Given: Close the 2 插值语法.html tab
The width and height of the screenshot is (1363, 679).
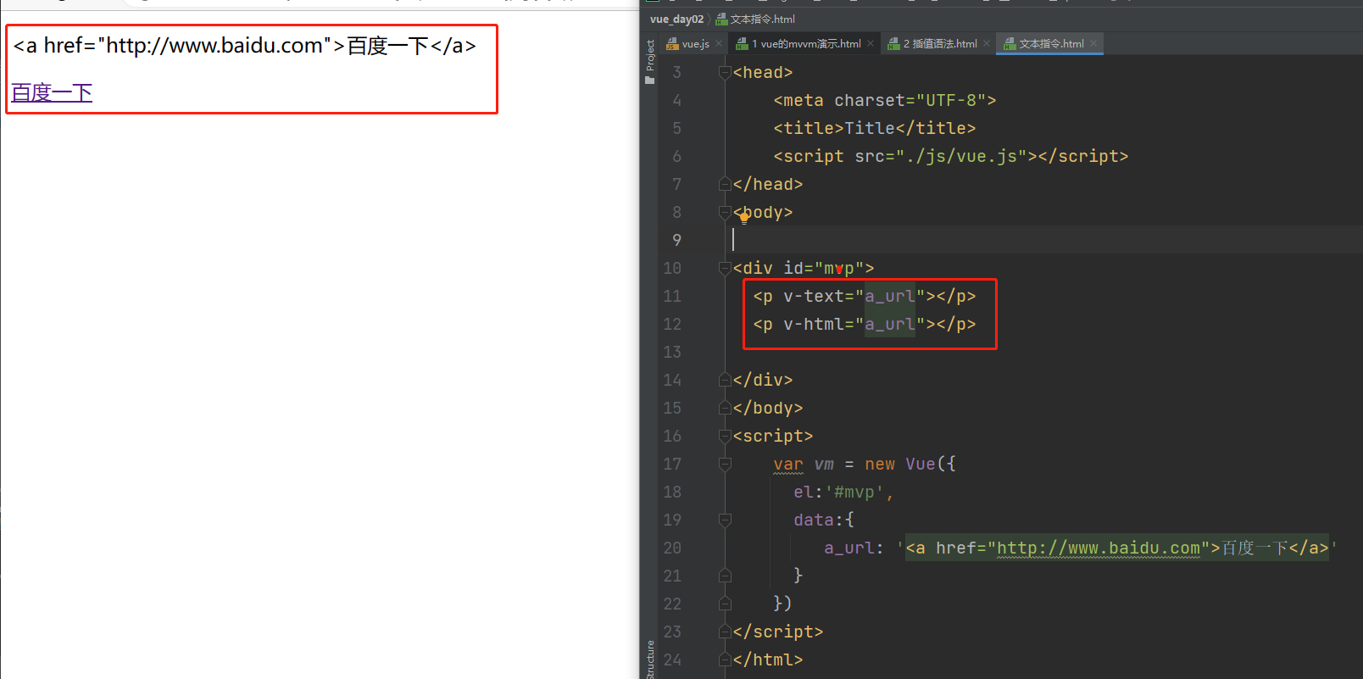Looking at the screenshot, I should 987,44.
